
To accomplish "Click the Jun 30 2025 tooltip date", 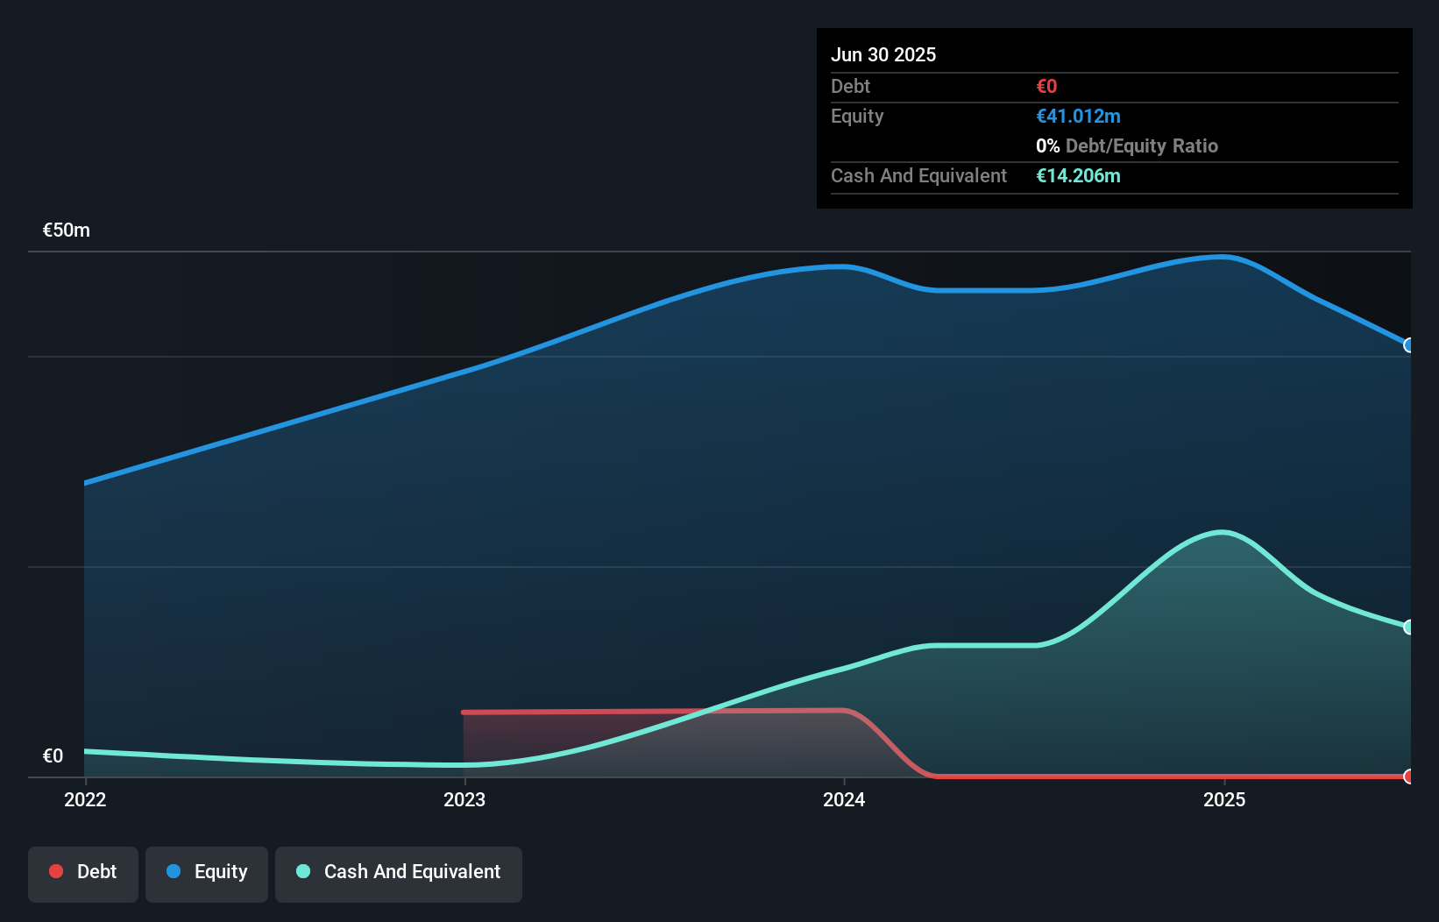I will pyautogui.click(x=883, y=54).
